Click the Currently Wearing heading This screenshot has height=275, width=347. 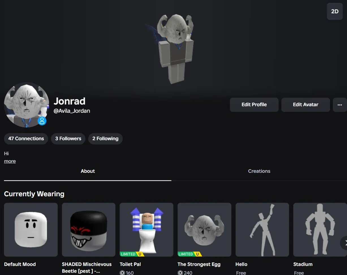click(34, 194)
